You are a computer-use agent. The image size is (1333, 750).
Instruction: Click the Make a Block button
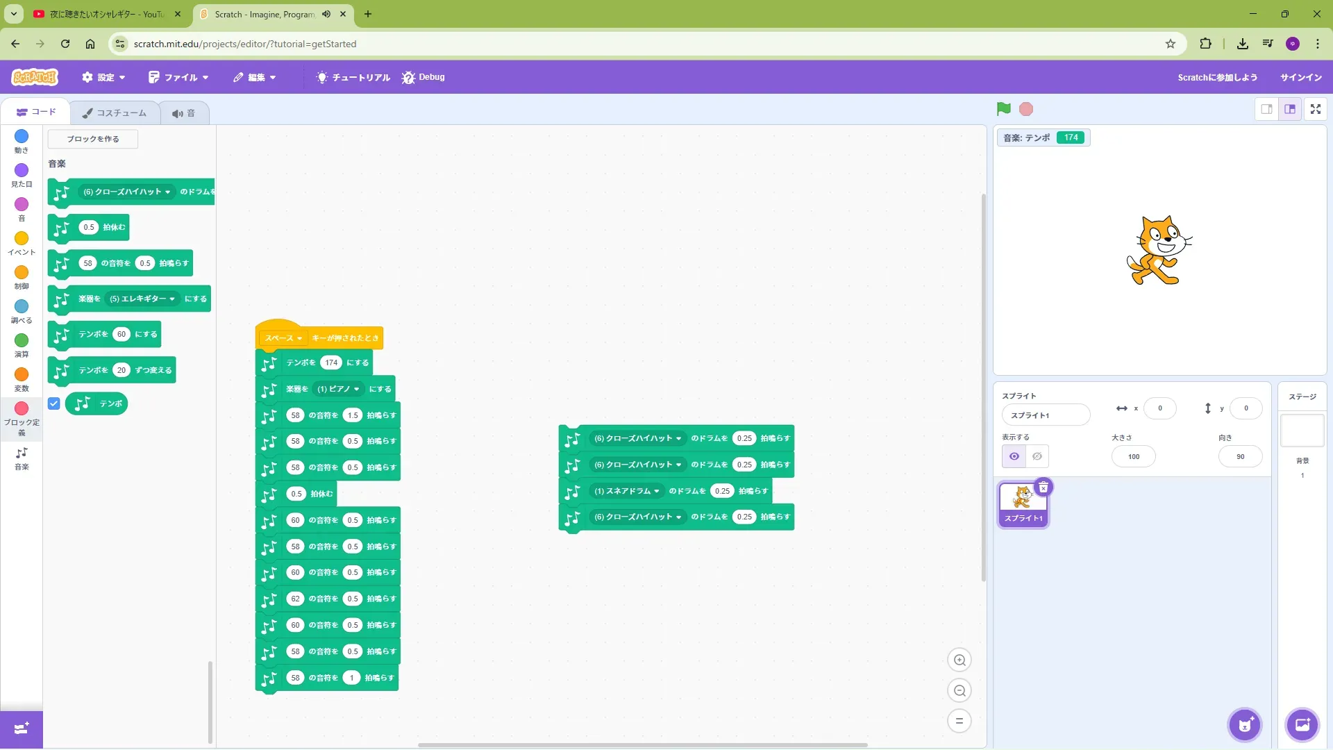[93, 139]
